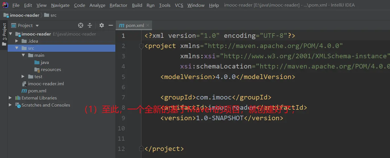Hide the Project panel with minus icon
Viewport: 390px width, 158px height.
tap(111, 25)
